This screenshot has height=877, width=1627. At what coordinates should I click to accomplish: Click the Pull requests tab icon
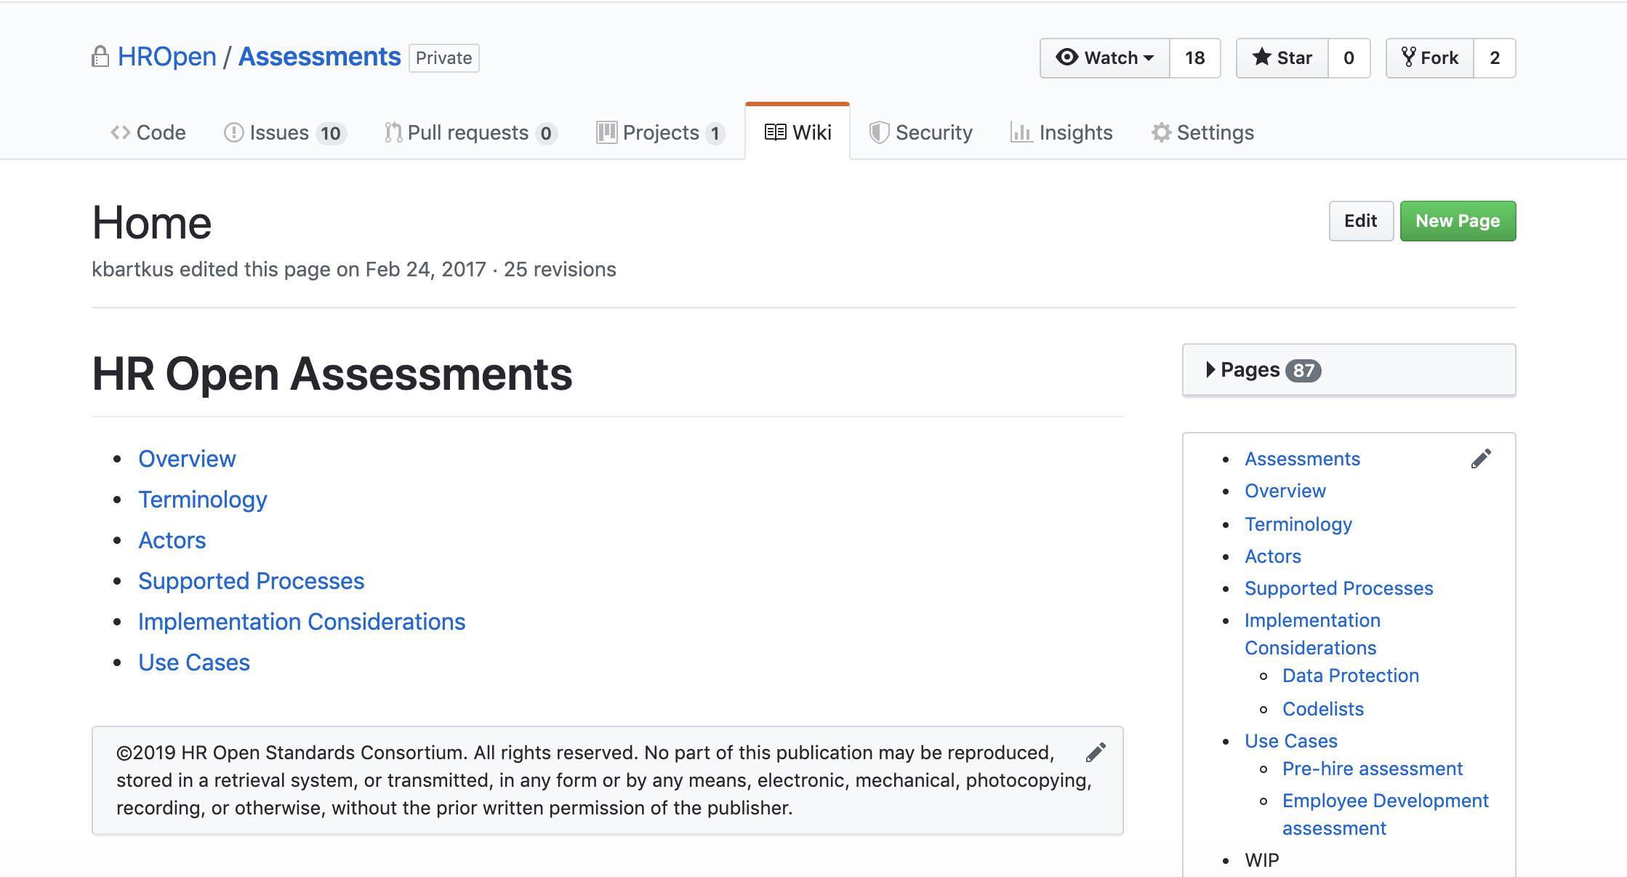(x=393, y=132)
